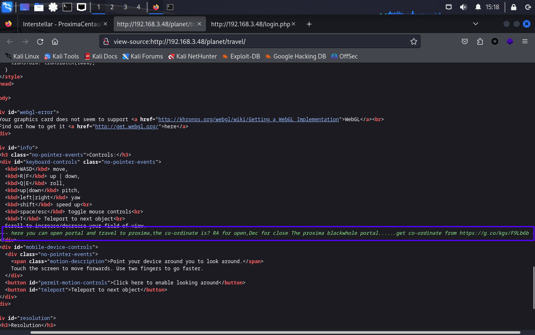535x335 pixels.
Task: Open the Google Hacking DB bookmark
Action: pyautogui.click(x=296, y=56)
